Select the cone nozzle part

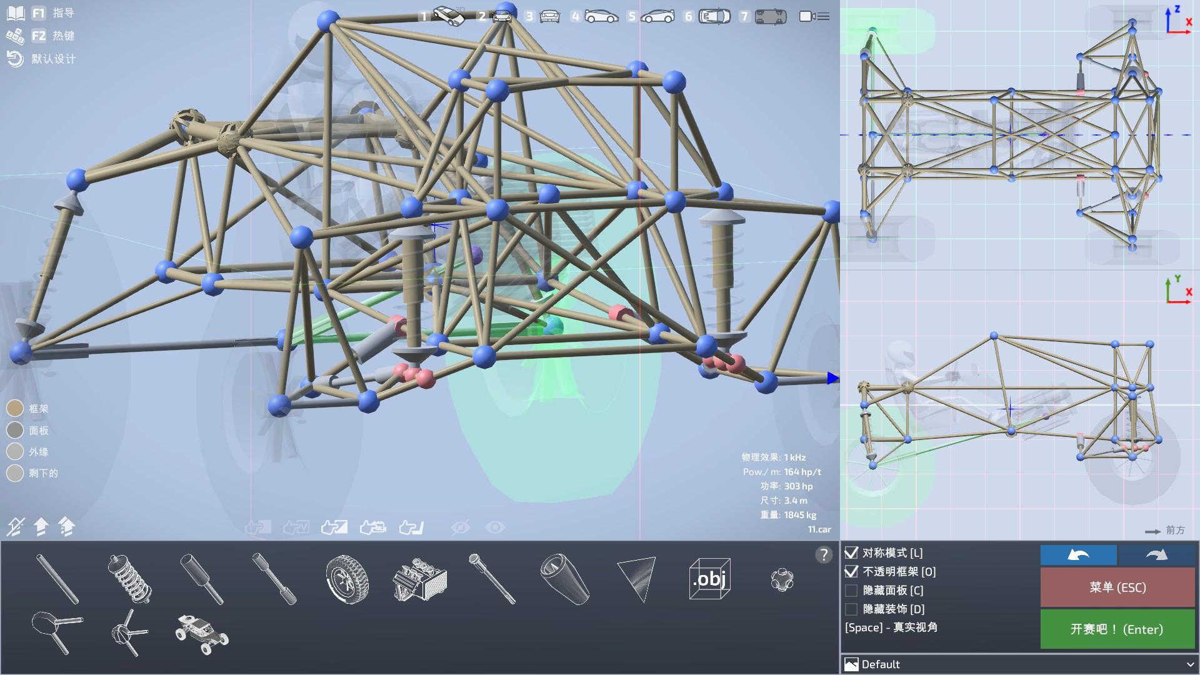(564, 579)
